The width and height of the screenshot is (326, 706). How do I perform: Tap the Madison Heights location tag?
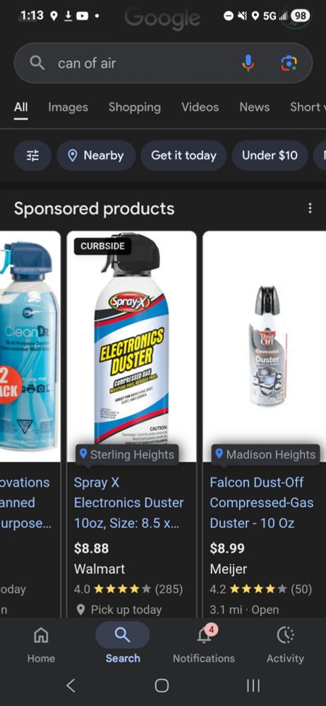[265, 454]
